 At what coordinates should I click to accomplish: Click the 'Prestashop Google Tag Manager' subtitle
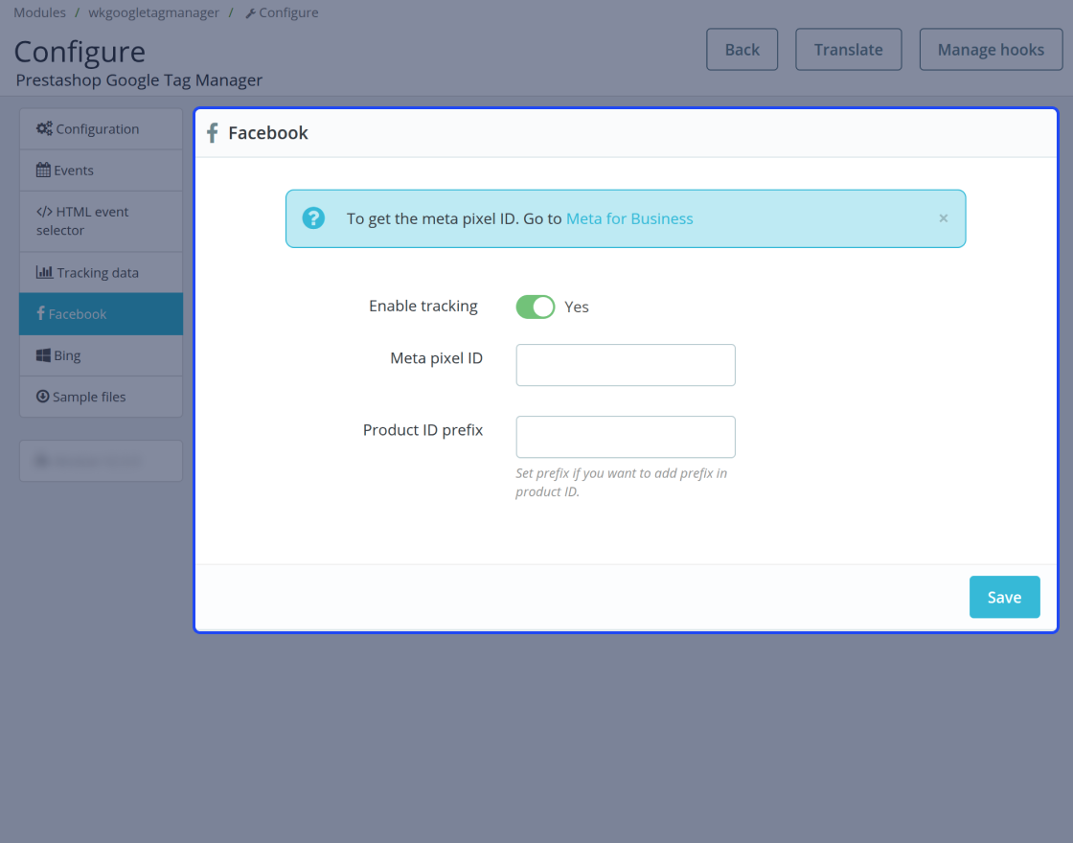tap(139, 80)
